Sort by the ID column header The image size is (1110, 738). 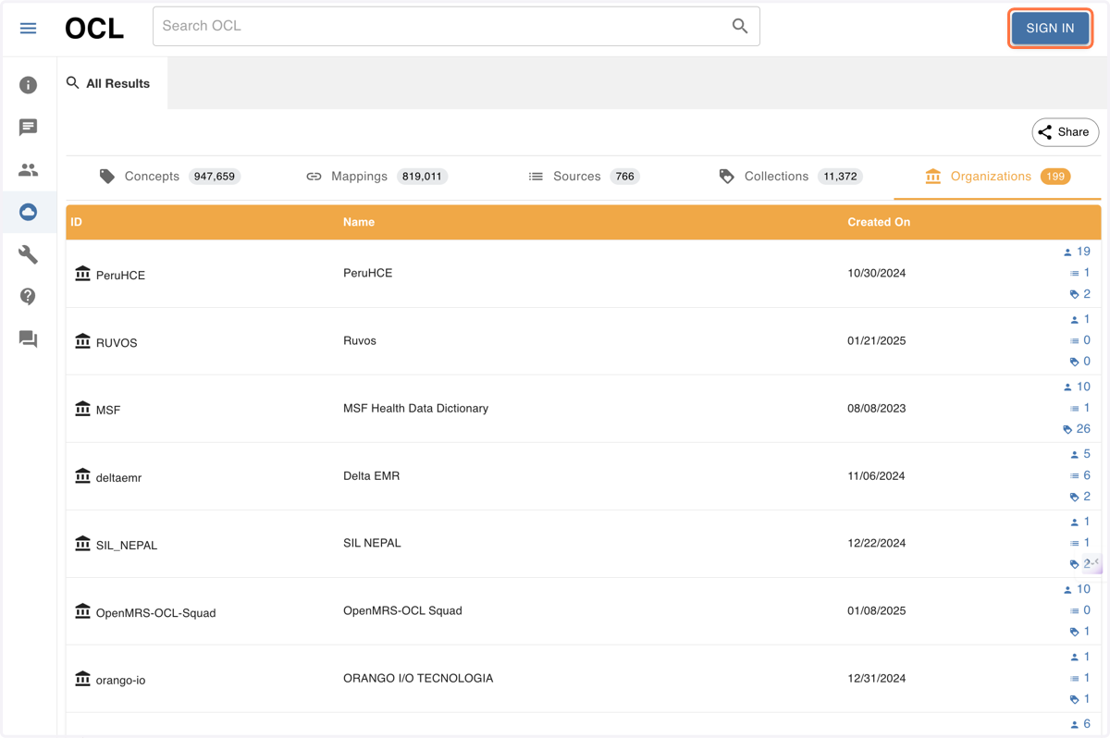coord(77,222)
